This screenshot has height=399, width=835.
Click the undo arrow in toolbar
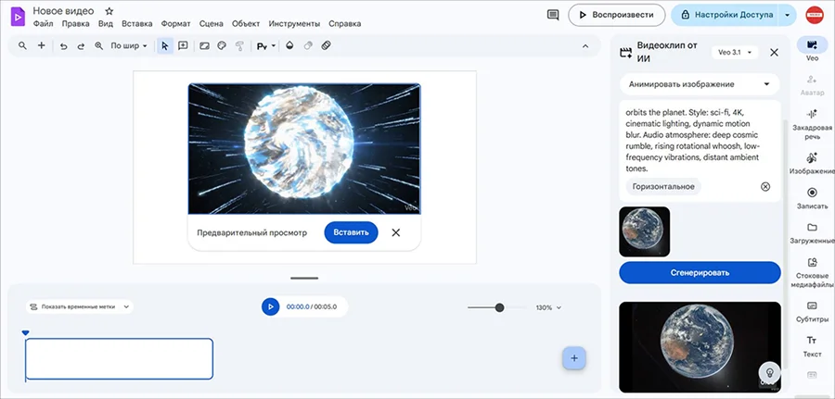[63, 46]
